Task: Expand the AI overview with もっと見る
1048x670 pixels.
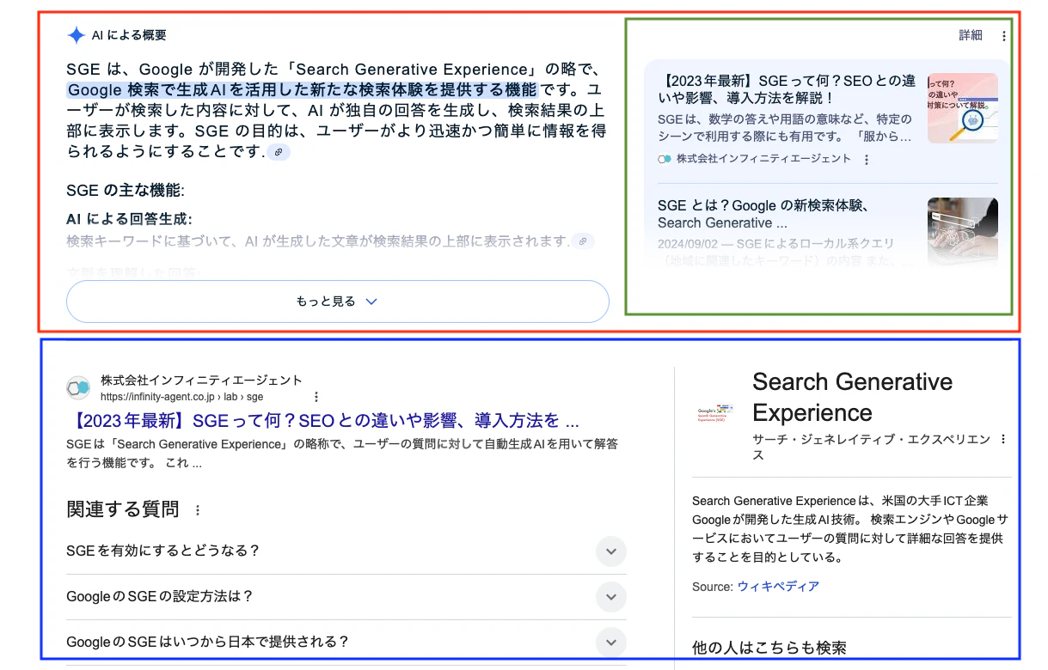Action: 338,301
